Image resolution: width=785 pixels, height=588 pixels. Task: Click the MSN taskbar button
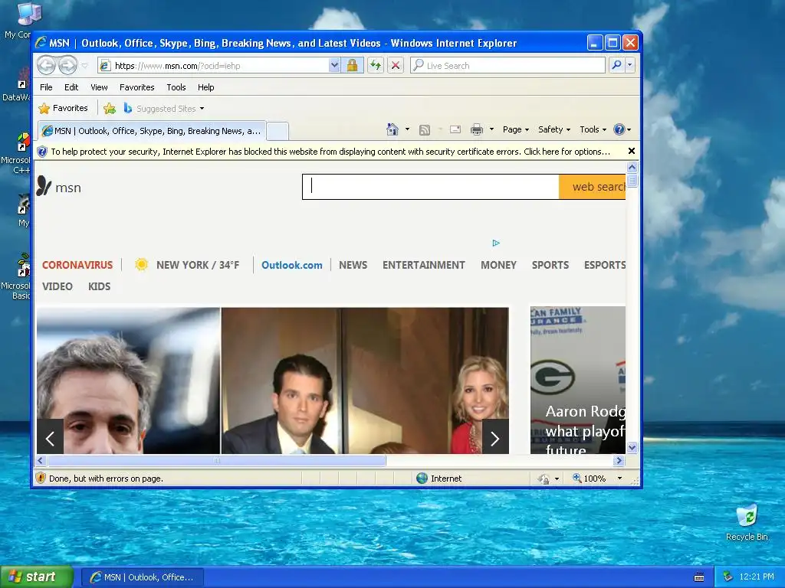(142, 577)
